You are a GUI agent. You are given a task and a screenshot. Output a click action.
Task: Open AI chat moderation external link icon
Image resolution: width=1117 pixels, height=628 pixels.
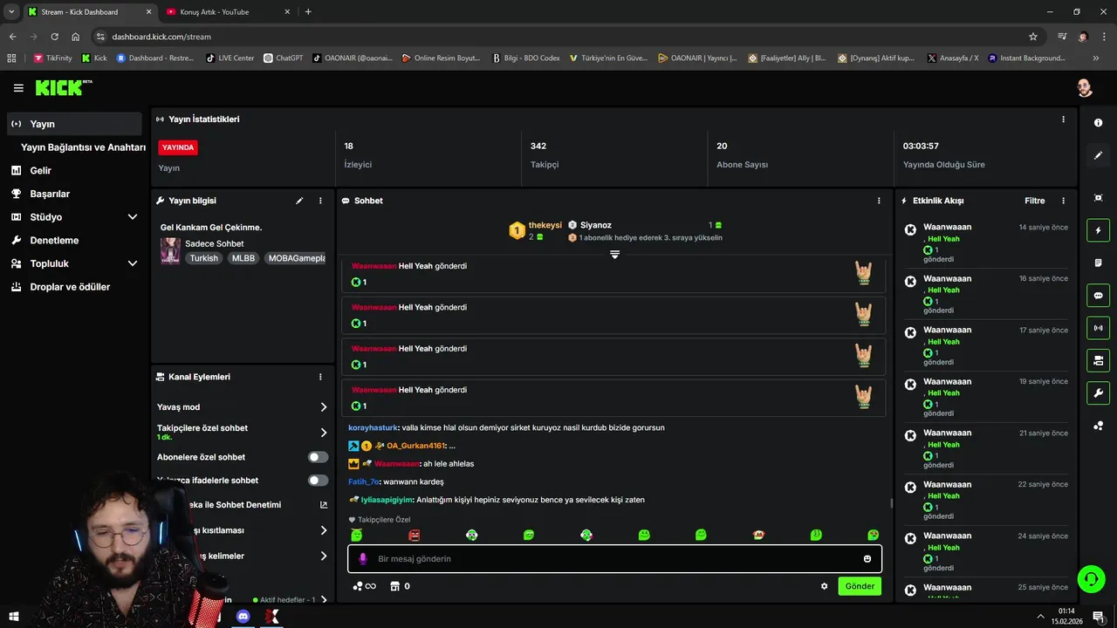click(x=324, y=505)
